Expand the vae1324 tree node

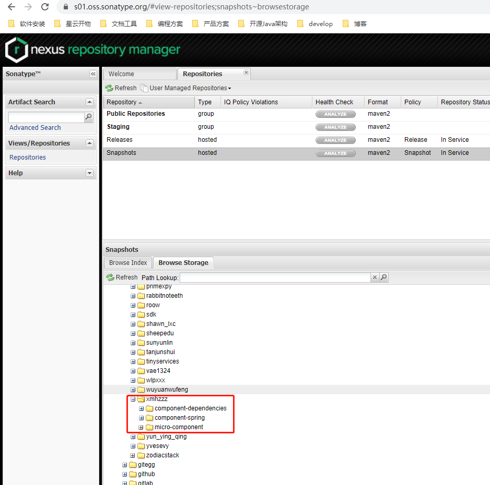(133, 371)
